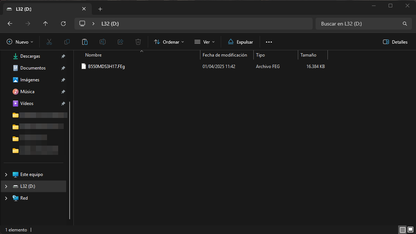Click the Share icon in toolbar
416x234 pixels.
pyautogui.click(x=120, y=42)
